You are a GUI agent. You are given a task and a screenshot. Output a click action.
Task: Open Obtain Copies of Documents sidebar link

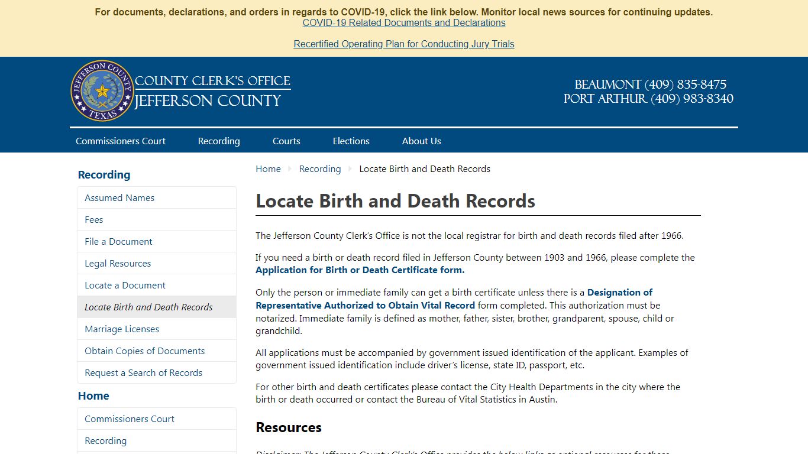[x=157, y=351]
